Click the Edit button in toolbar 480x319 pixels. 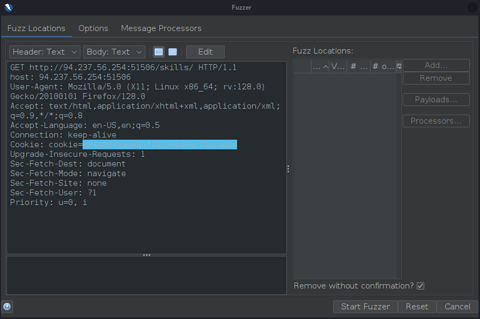[205, 52]
